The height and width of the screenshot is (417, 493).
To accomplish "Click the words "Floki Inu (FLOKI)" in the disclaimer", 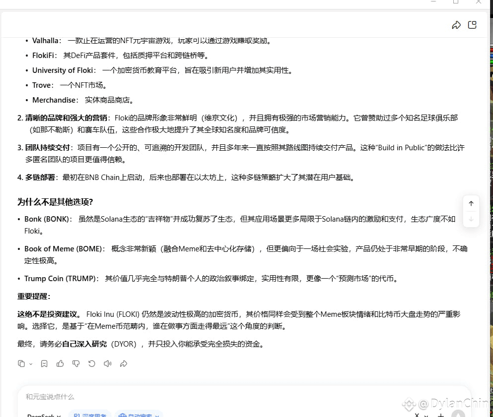I will point(113,315).
